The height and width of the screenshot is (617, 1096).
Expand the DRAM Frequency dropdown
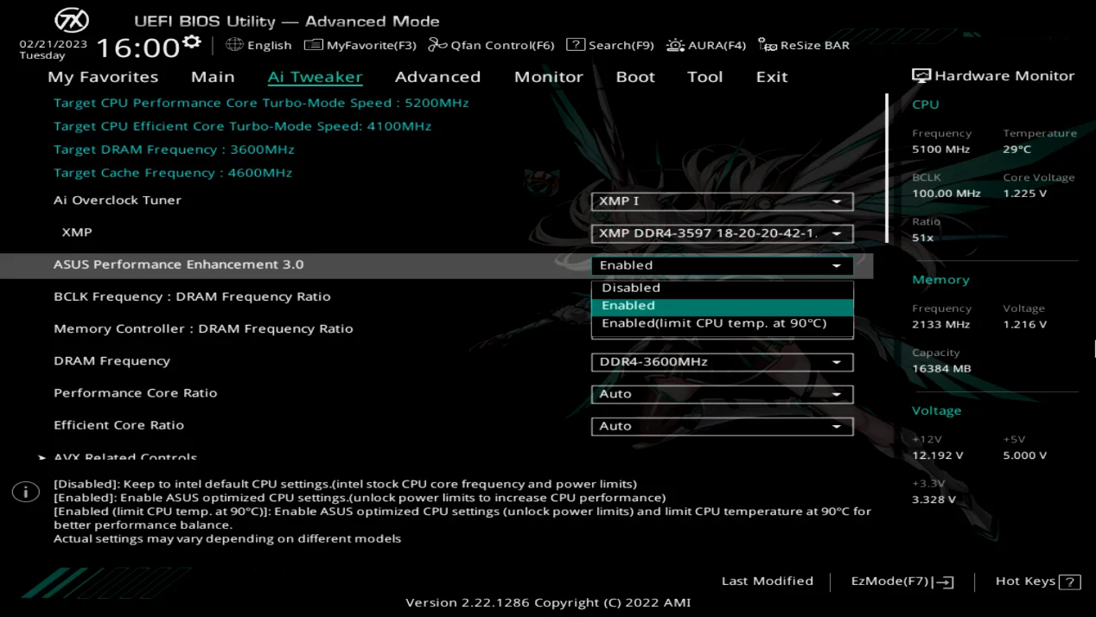pos(722,362)
